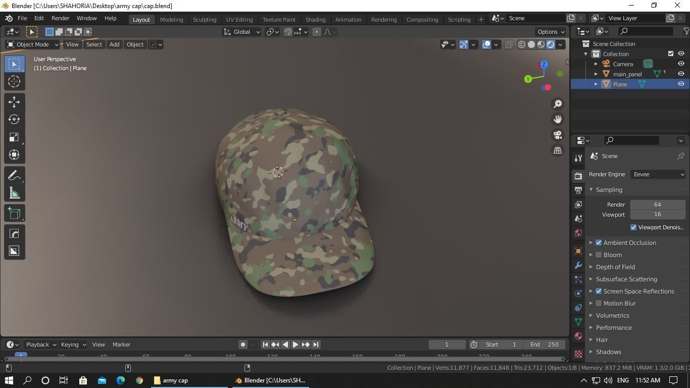Open the Object Mode dropdown
This screenshot has width=690, height=388.
pyautogui.click(x=33, y=44)
